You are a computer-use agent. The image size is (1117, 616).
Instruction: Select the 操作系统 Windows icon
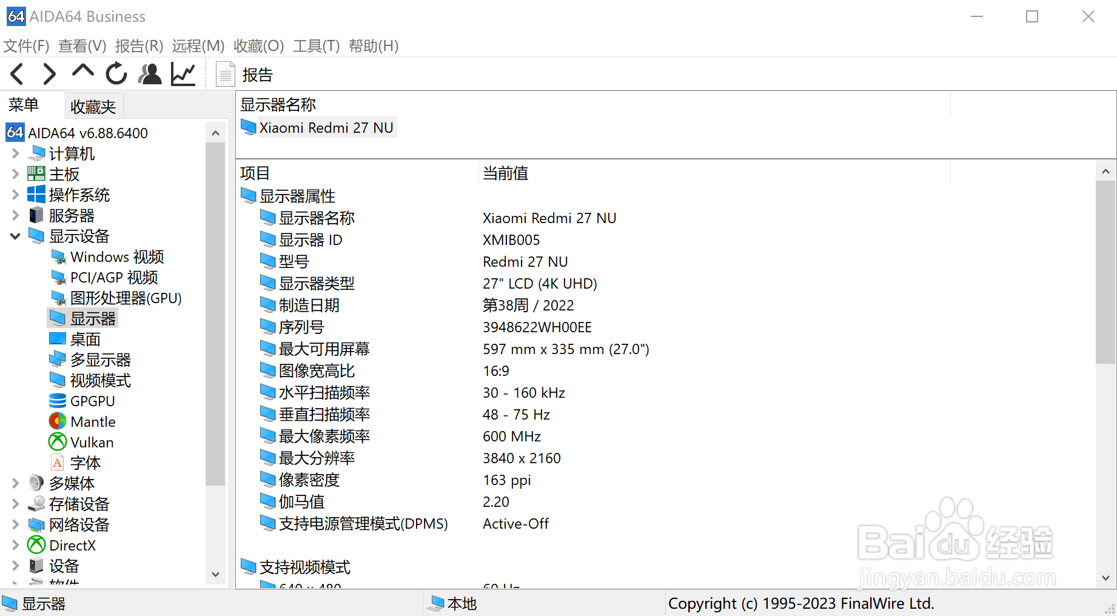(36, 195)
